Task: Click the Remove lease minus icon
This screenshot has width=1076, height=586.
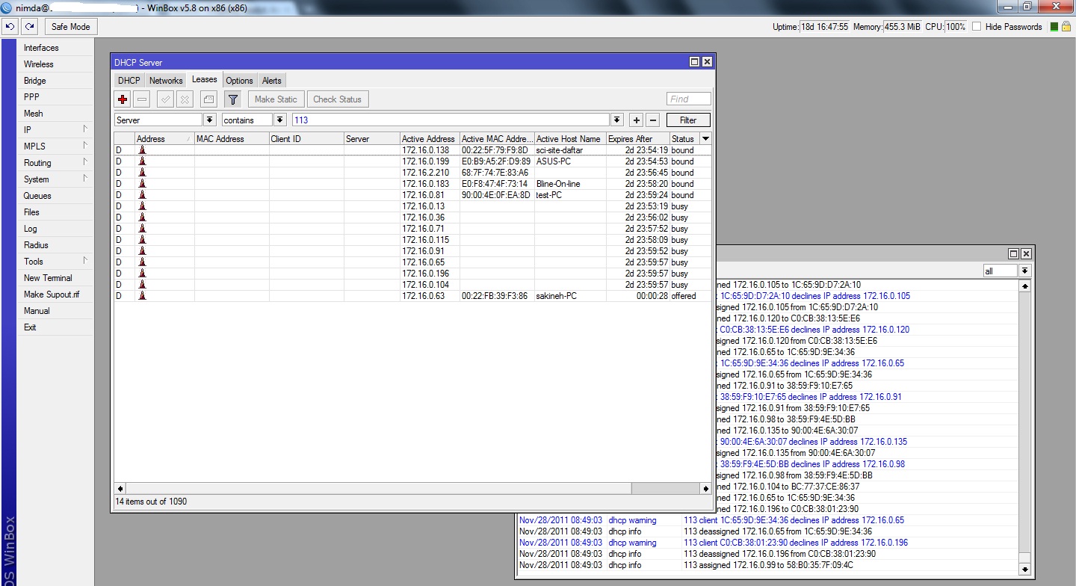Action: pyautogui.click(x=142, y=99)
